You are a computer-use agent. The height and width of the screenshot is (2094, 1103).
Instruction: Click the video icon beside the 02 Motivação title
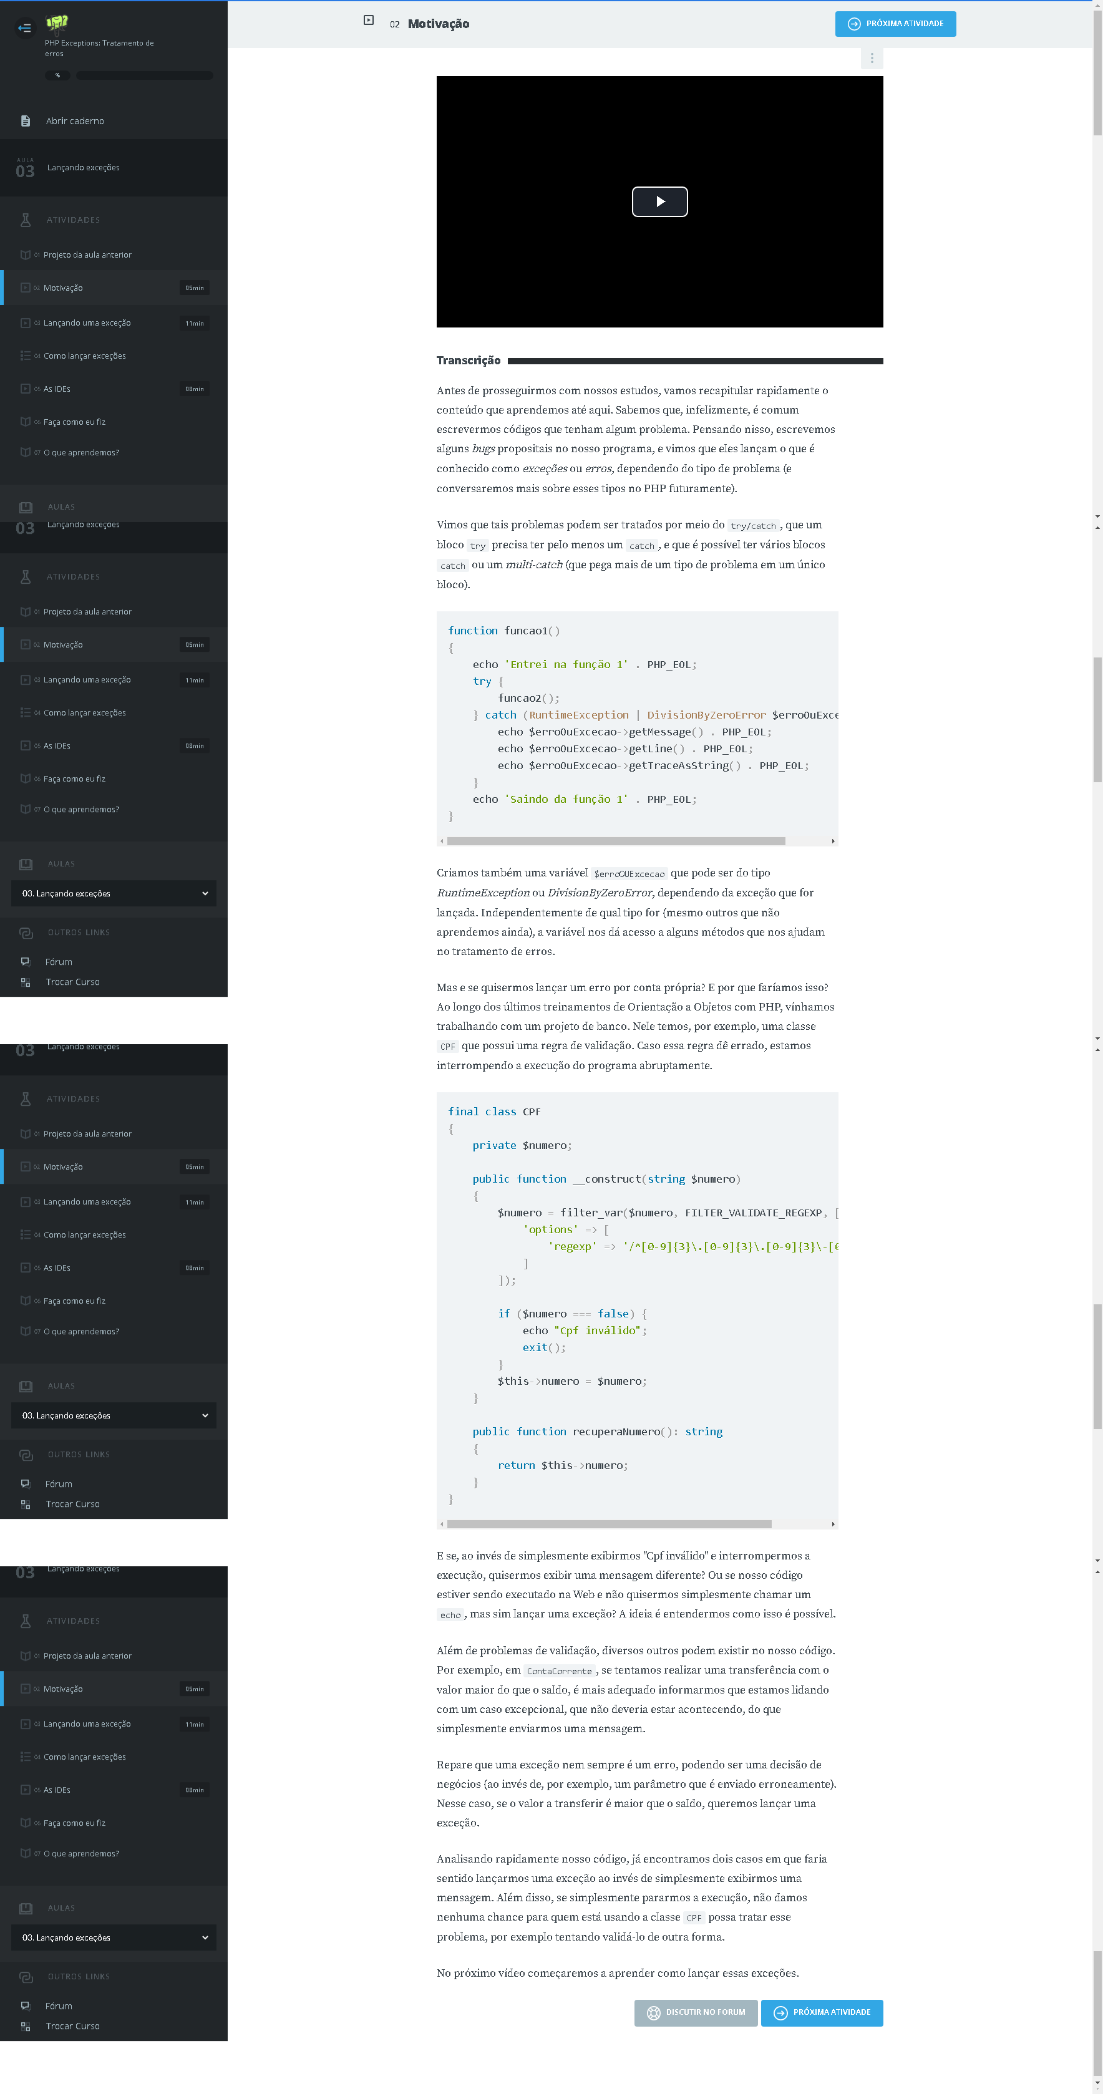click(368, 21)
